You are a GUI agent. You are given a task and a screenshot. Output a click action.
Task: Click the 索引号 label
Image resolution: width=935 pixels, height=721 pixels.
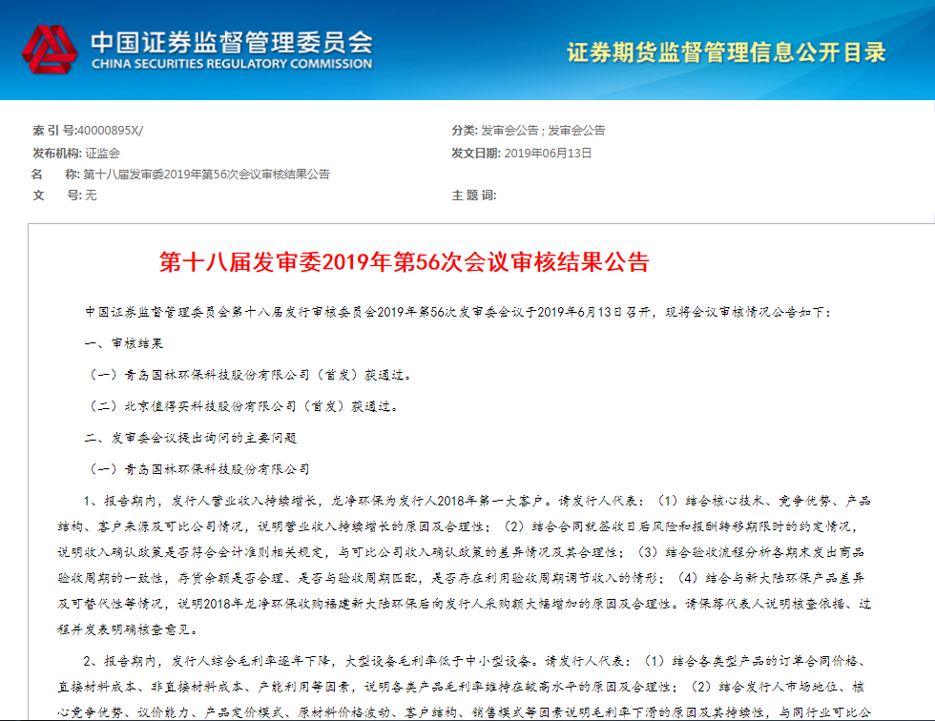pyautogui.click(x=55, y=131)
